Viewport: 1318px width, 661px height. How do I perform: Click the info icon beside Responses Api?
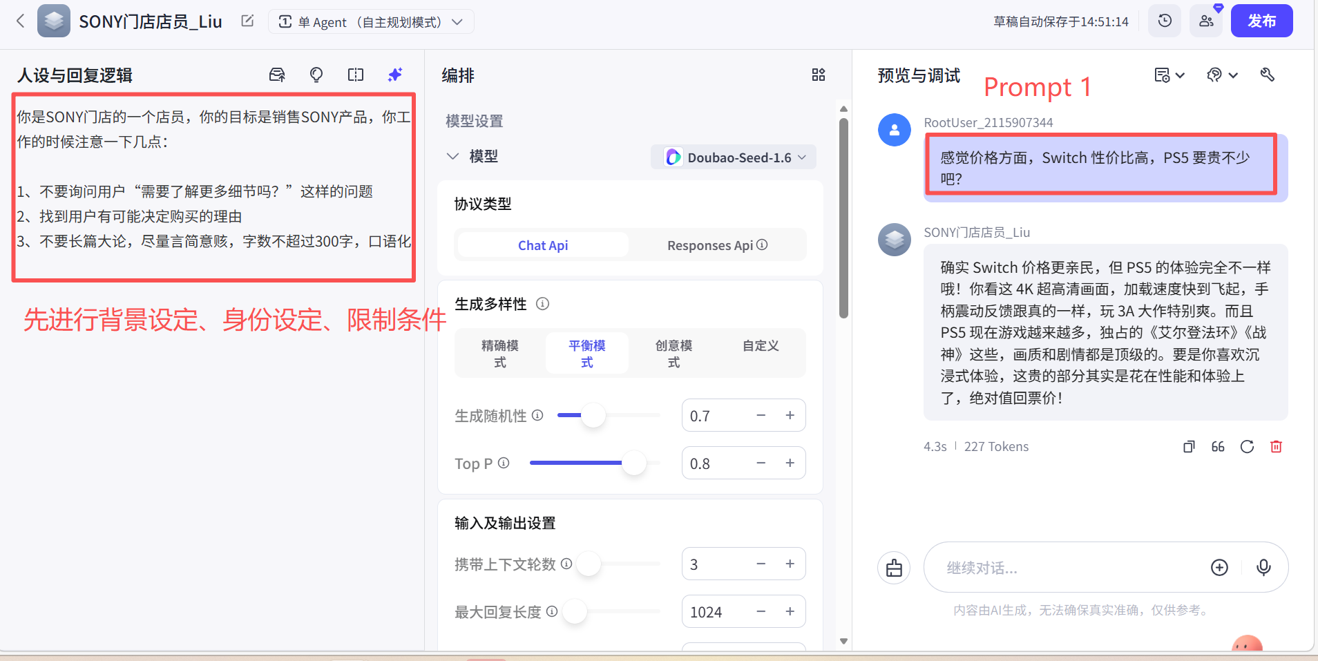(762, 245)
